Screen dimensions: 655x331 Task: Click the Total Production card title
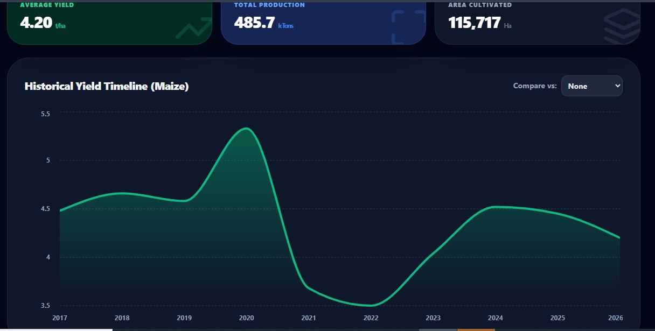tap(269, 5)
